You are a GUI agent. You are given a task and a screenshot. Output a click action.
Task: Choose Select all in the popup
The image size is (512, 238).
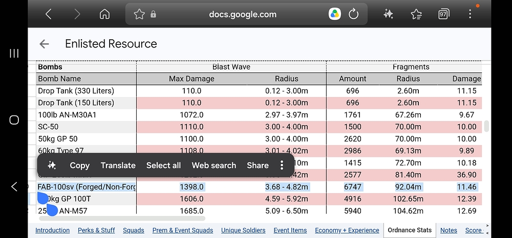tap(163, 165)
